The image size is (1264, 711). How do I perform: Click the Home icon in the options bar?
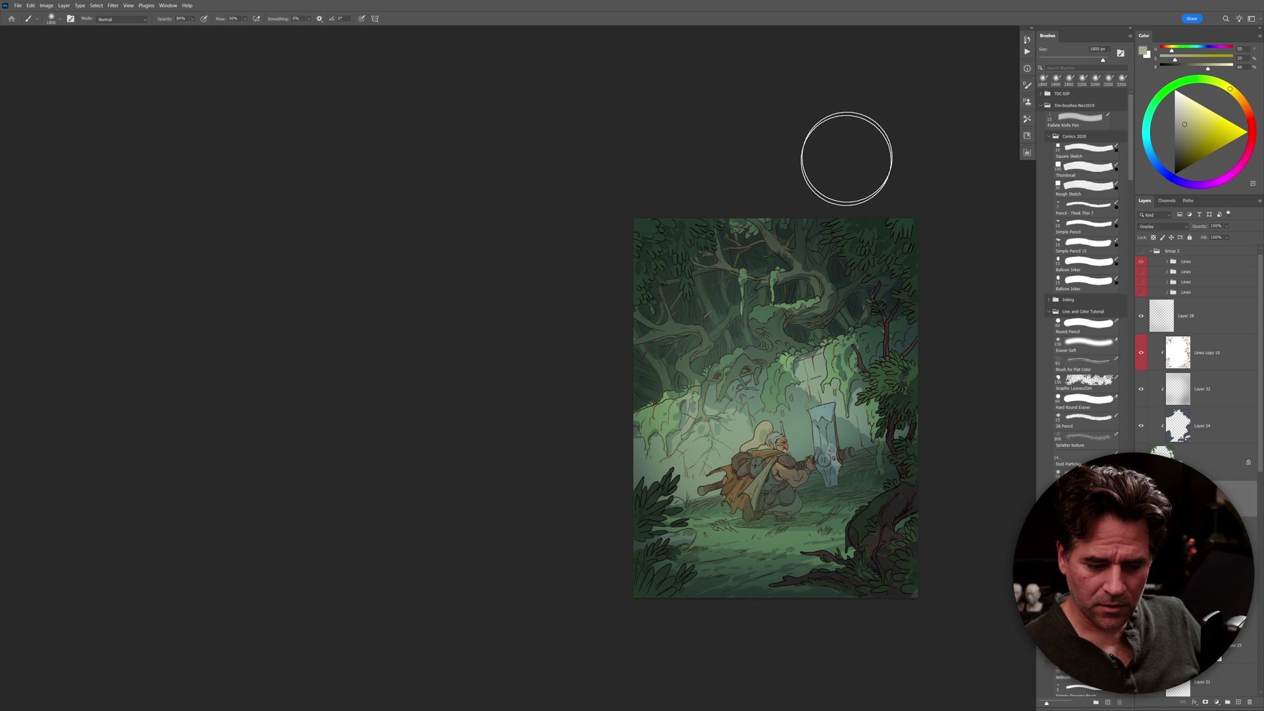[x=11, y=18]
